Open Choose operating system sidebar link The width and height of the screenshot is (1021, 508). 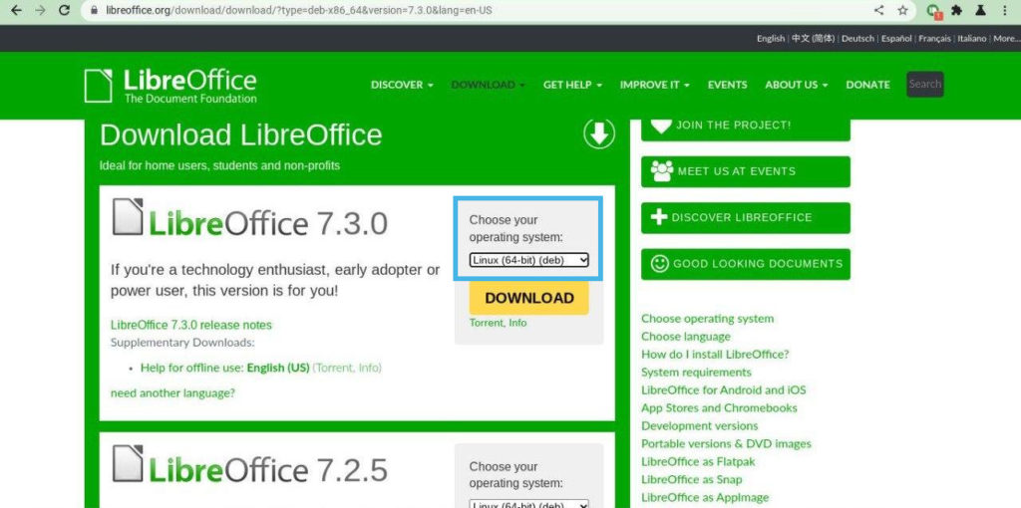(707, 319)
